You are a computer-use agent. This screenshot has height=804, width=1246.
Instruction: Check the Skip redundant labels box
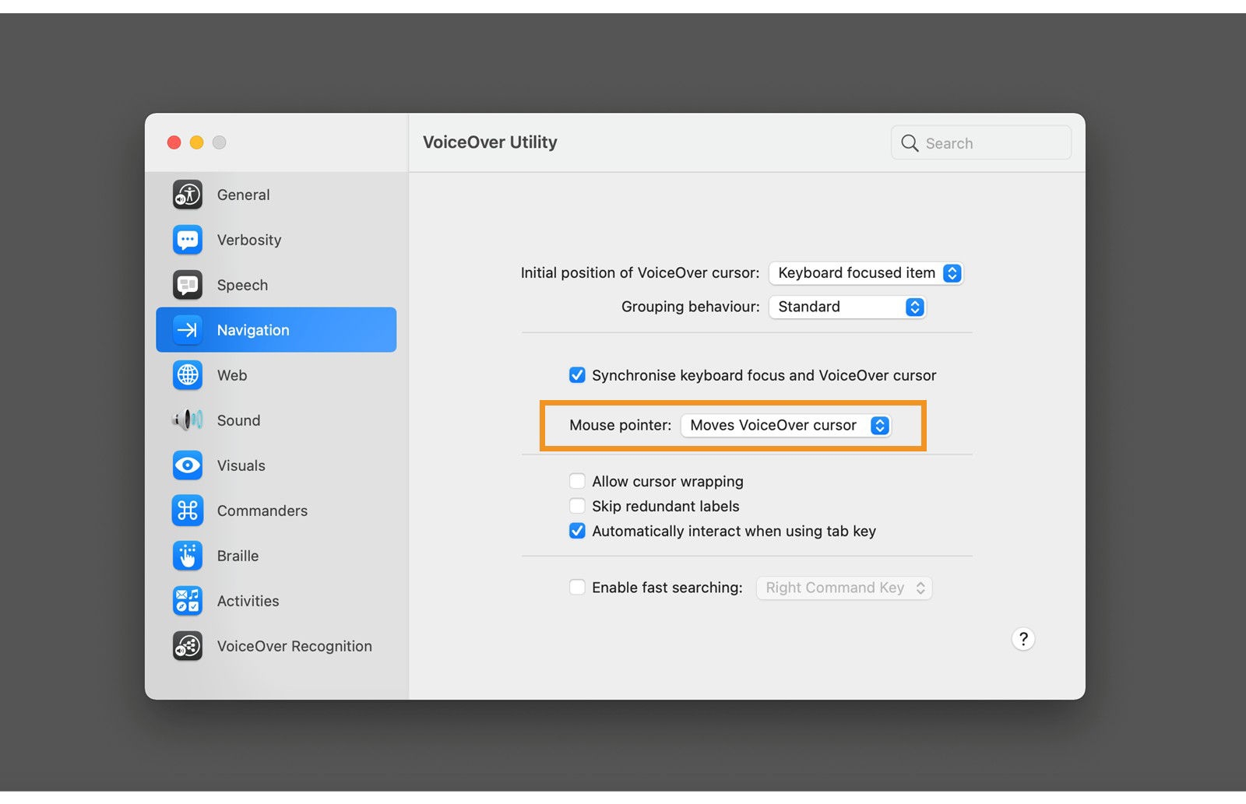tap(577, 506)
